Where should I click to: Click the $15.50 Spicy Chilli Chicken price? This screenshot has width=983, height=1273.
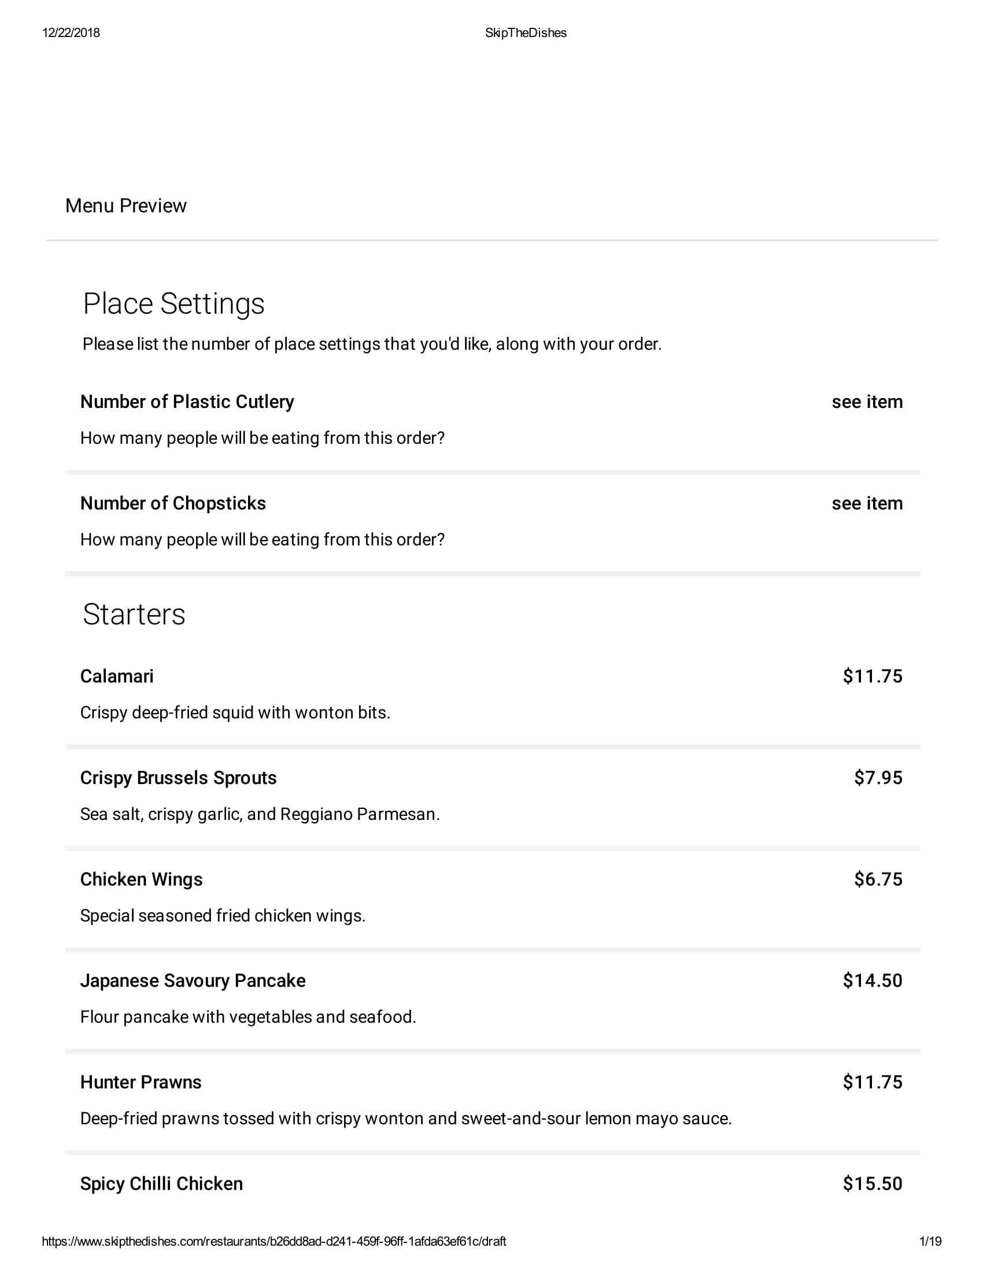tap(873, 1183)
